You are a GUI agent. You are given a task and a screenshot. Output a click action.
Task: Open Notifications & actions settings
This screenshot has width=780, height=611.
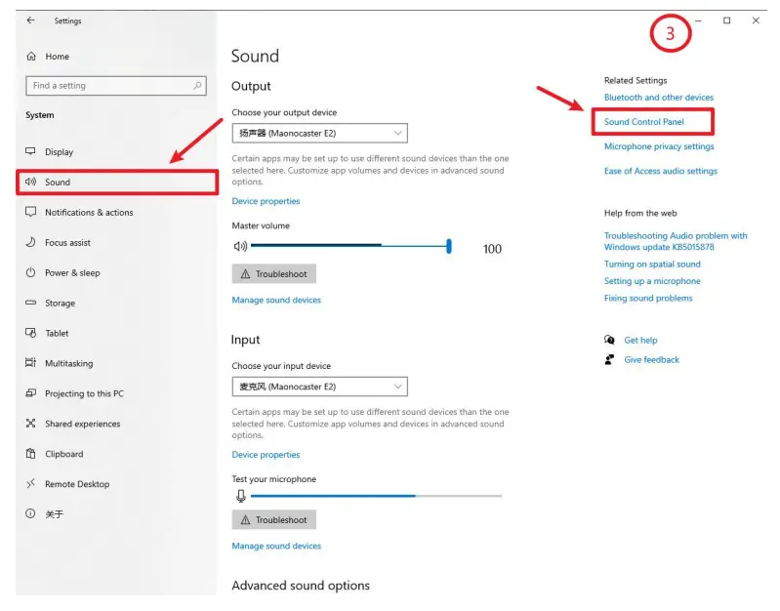tap(89, 213)
